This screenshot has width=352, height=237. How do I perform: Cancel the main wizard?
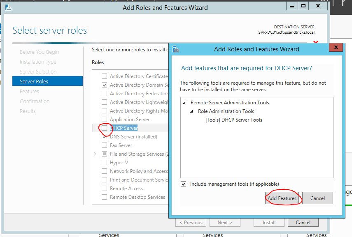click(303, 223)
